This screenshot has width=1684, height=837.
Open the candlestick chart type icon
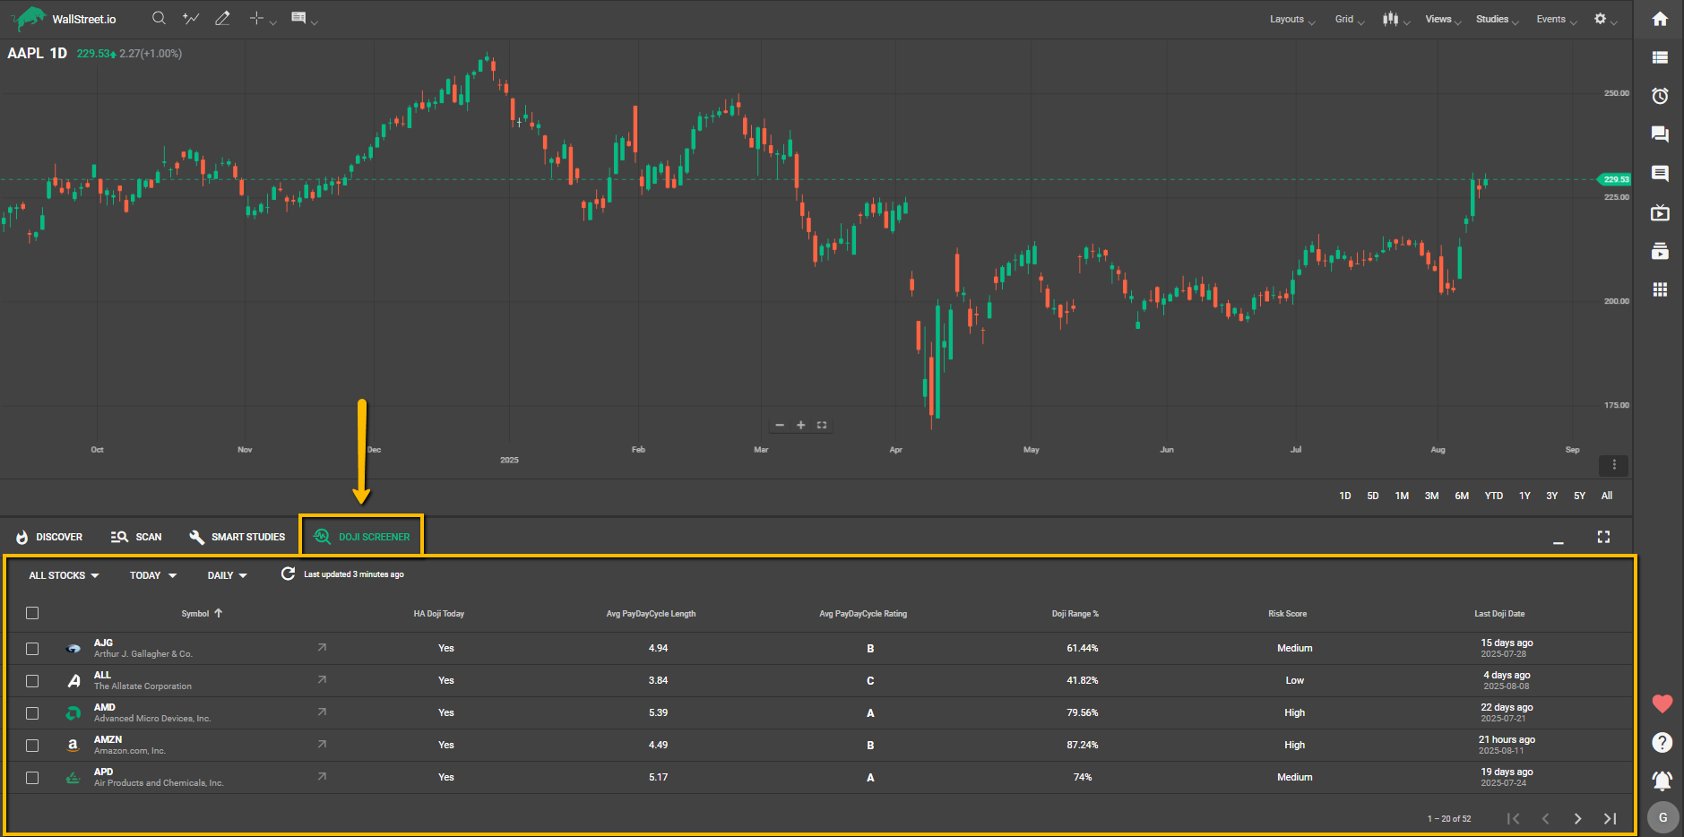tap(1390, 18)
